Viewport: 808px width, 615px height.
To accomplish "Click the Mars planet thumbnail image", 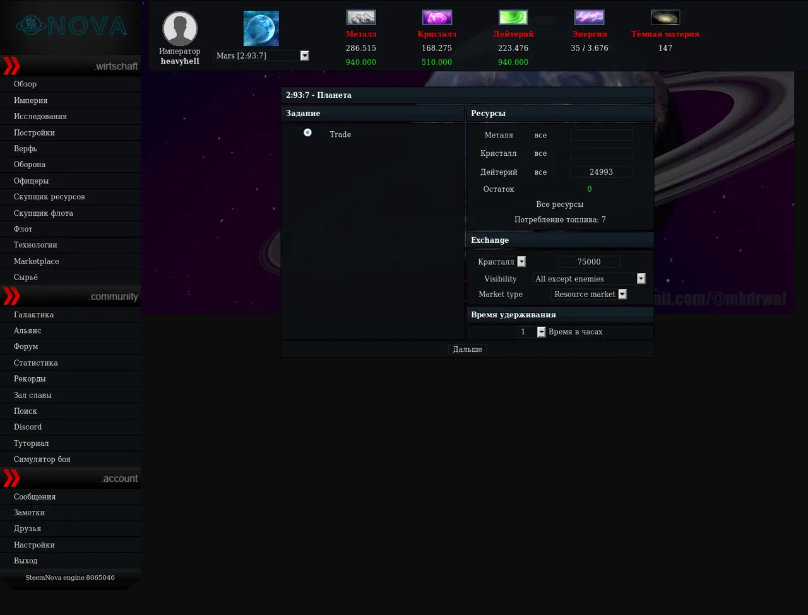I will pos(261,28).
